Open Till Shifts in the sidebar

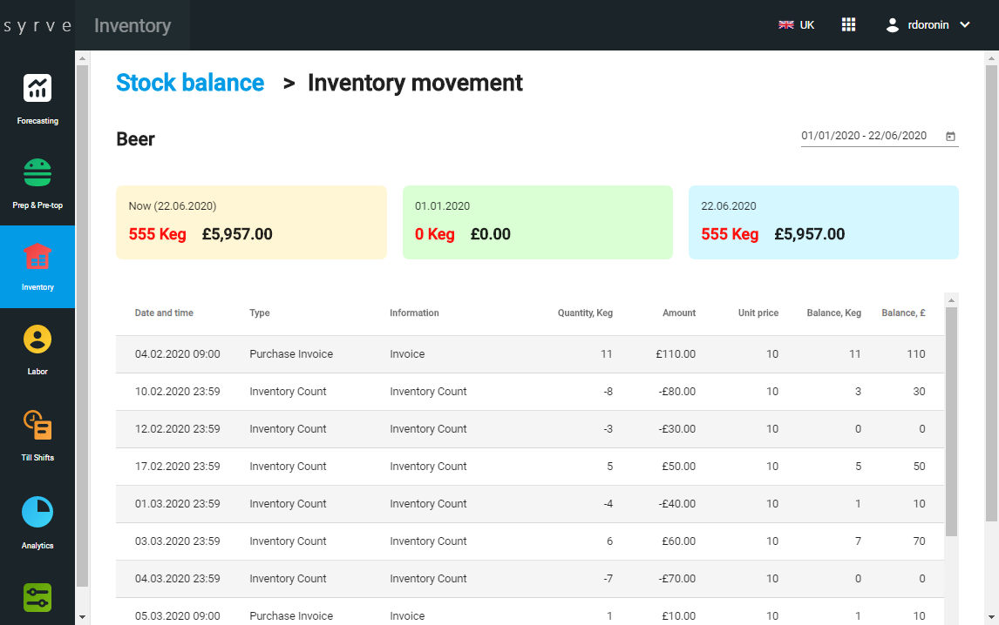pyautogui.click(x=37, y=426)
